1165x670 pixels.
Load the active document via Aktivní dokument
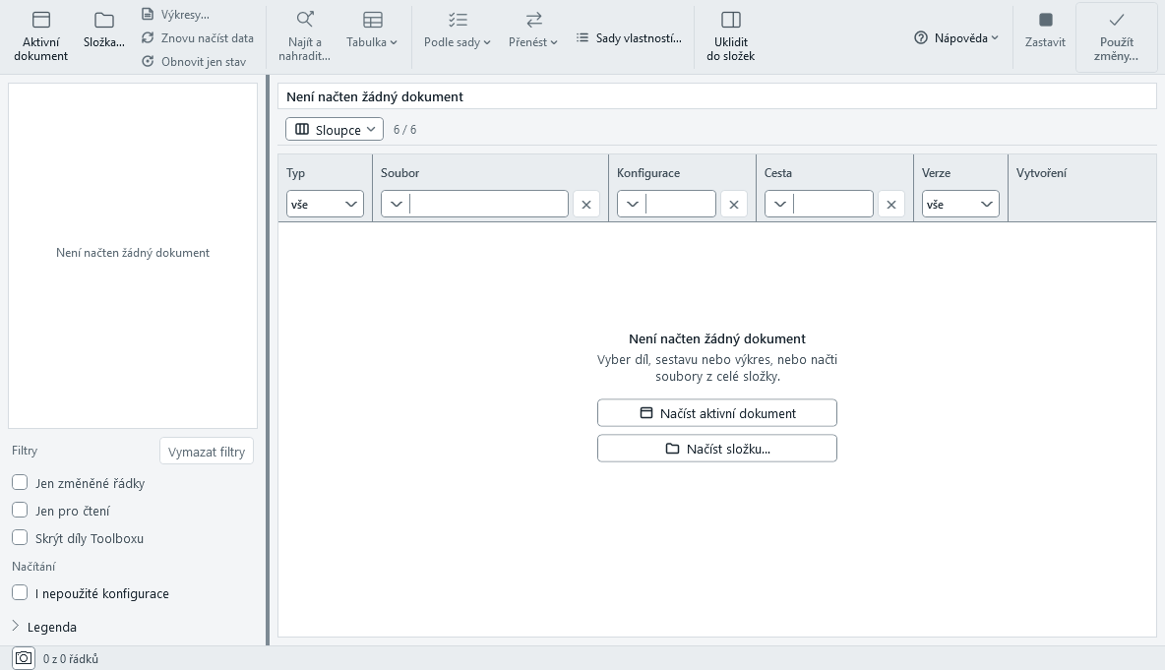(41, 36)
